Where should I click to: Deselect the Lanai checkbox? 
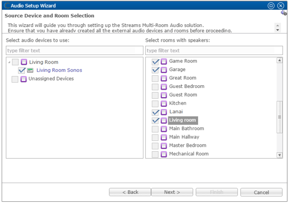click(155, 112)
